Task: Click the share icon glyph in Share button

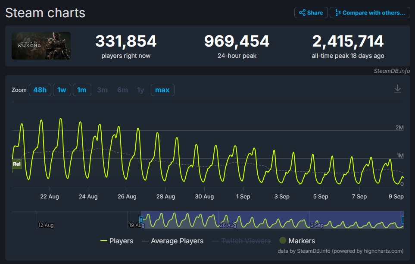Action: coord(302,13)
